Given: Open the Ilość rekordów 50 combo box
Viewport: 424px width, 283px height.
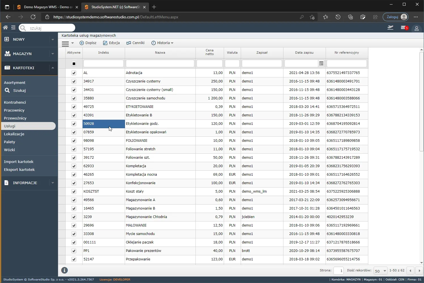Looking at the screenshot, I should (x=380, y=271).
